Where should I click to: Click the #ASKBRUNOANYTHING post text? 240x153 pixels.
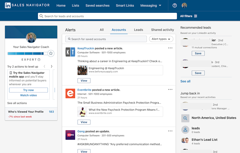120,144
